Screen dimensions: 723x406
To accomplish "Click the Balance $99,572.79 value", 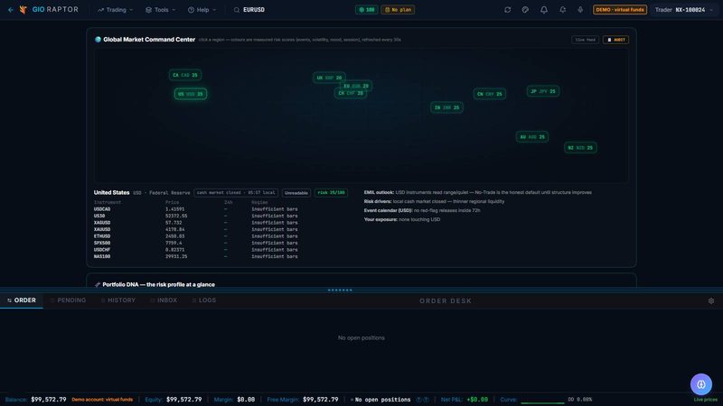I will pyautogui.click(x=49, y=400).
